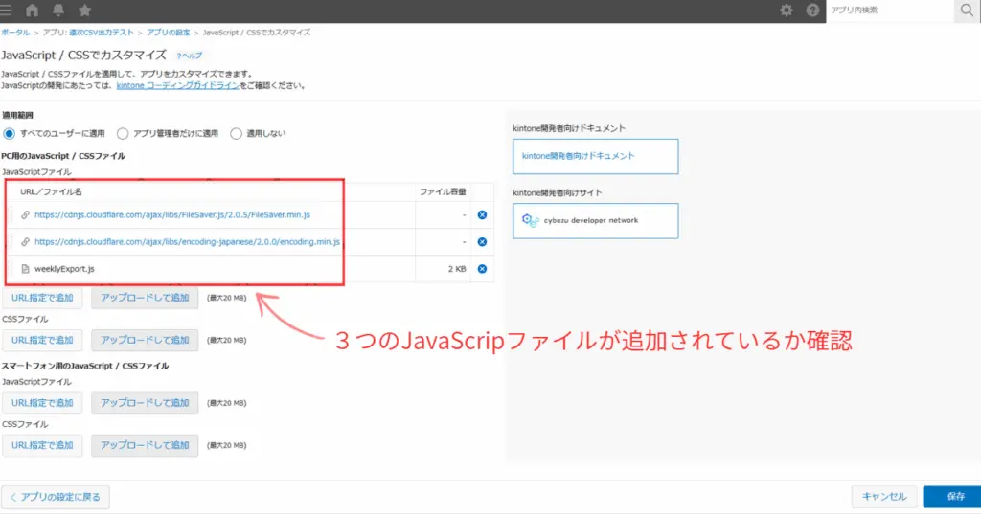This screenshot has width=981, height=514.
Task: Remove the encoding.min.js entry
Action: point(482,241)
